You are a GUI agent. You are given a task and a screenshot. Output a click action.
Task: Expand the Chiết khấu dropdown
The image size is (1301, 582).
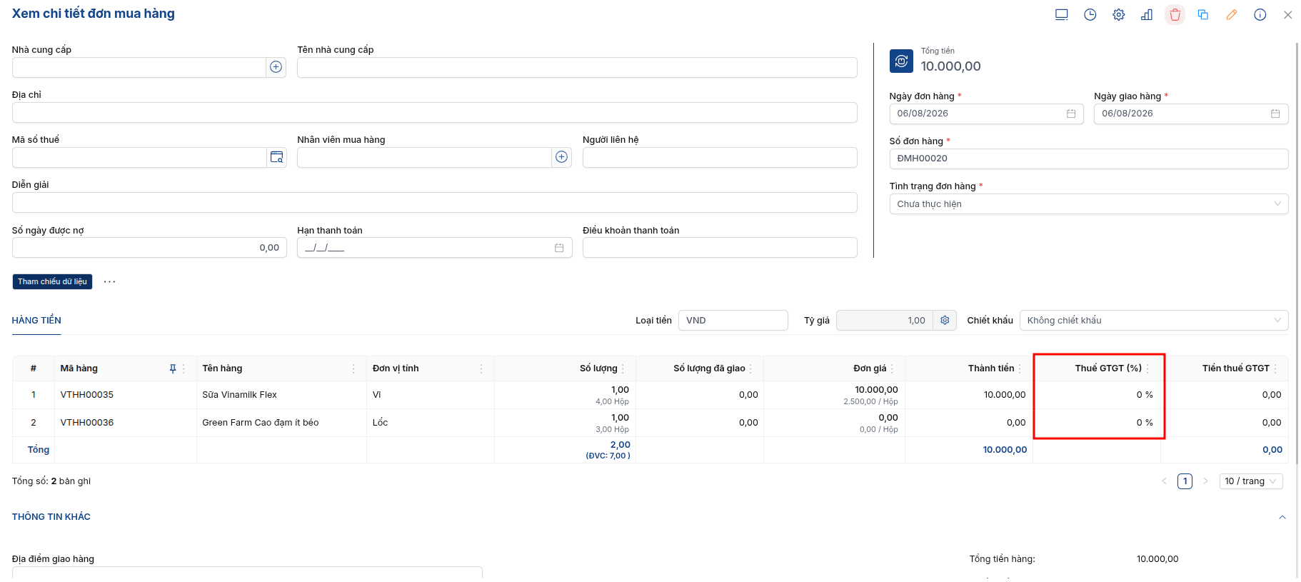[1153, 321]
